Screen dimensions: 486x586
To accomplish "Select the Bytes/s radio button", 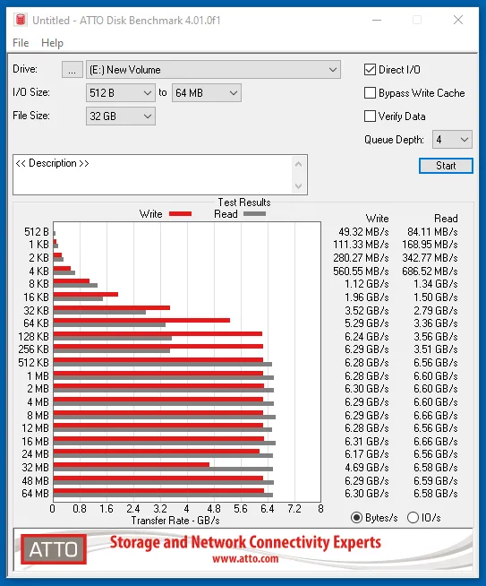I will pyautogui.click(x=357, y=518).
